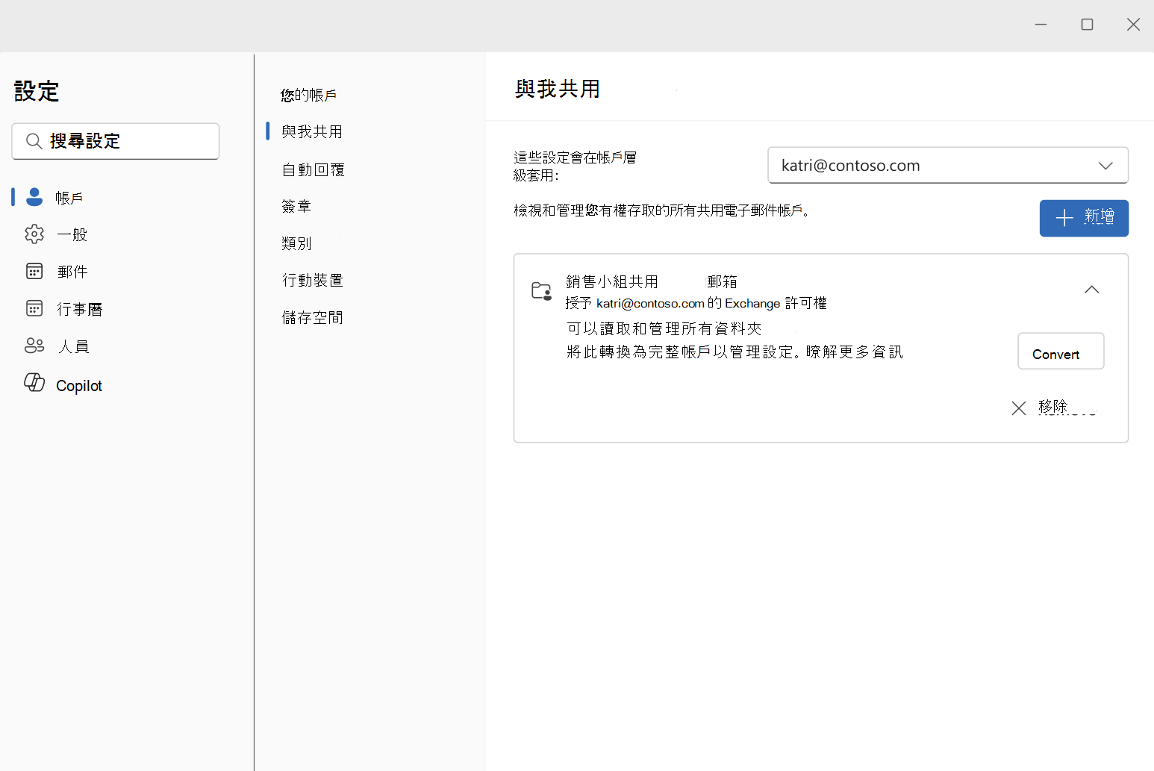Select the 人員 category label
This screenshot has height=771, width=1154.
coord(74,346)
